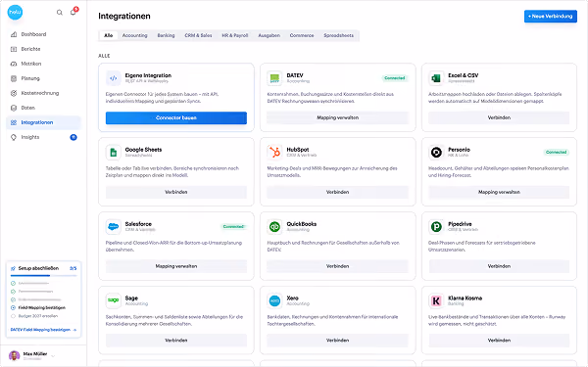Viewport: 588px width, 367px height.
Task: Click the DATEV logo icon
Action: (x=274, y=78)
